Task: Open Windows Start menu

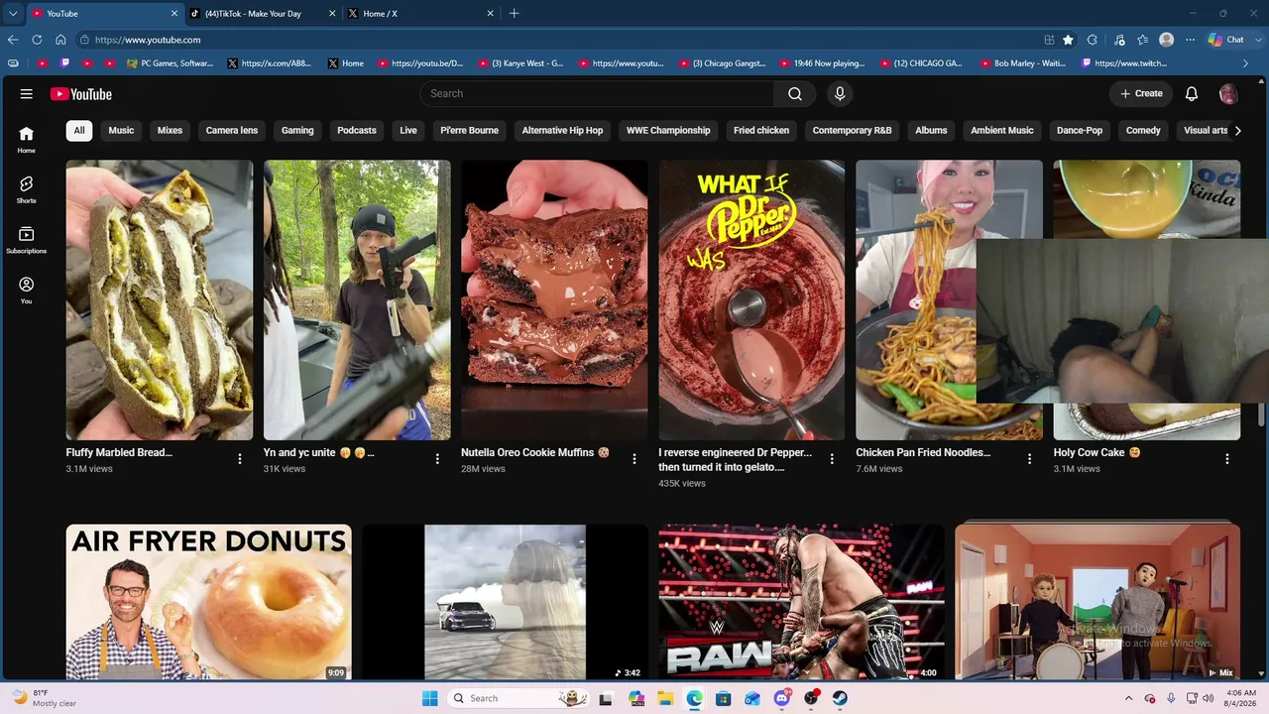Action: [429, 698]
